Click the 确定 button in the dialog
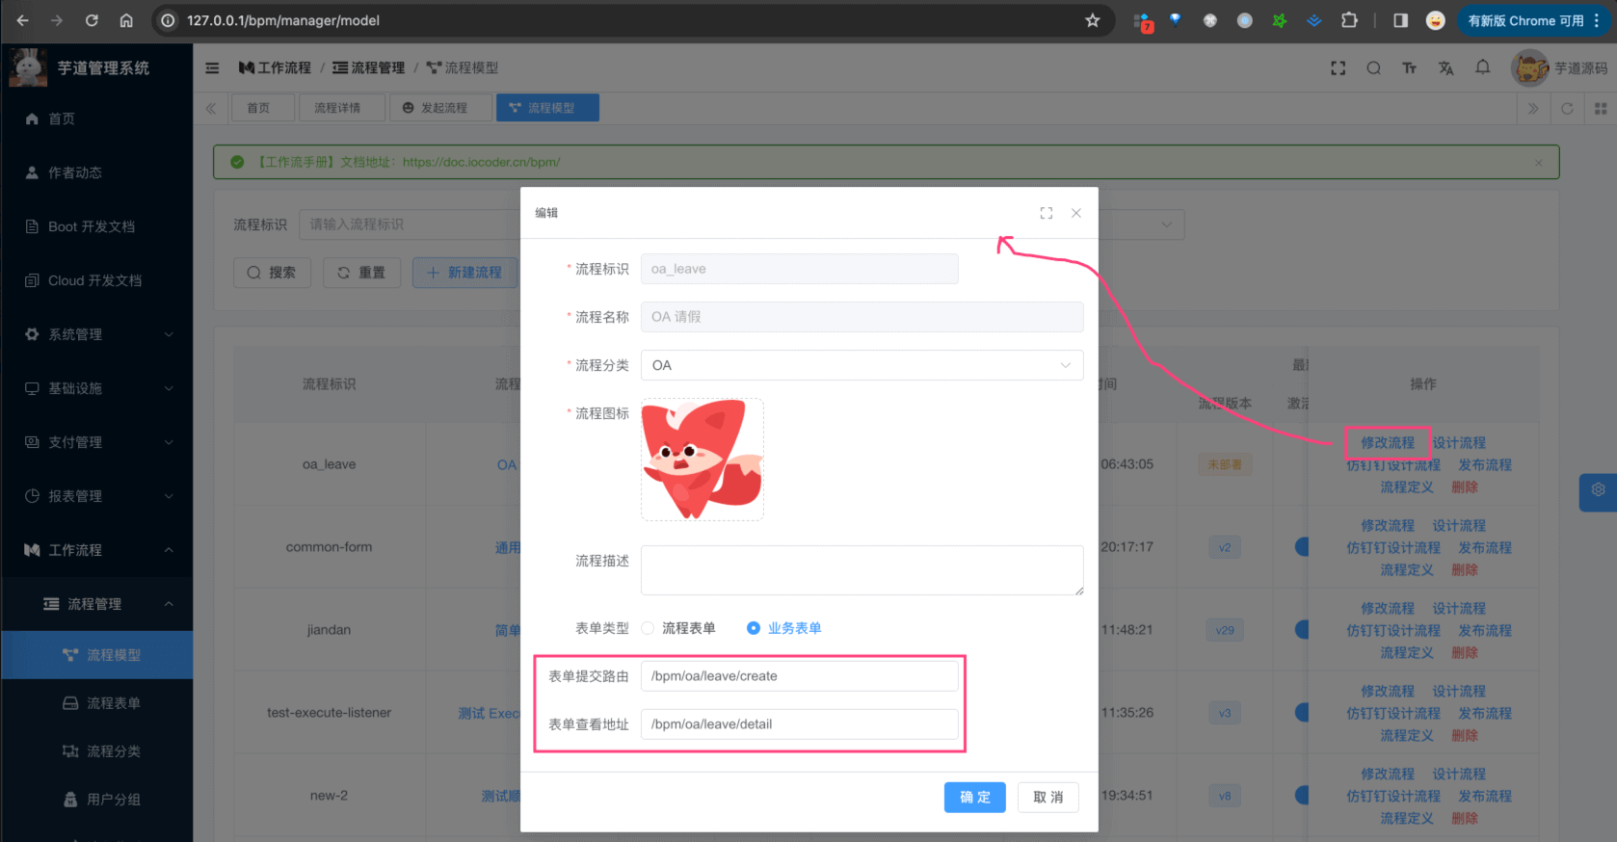Screen dimensions: 1617x842 974,797
